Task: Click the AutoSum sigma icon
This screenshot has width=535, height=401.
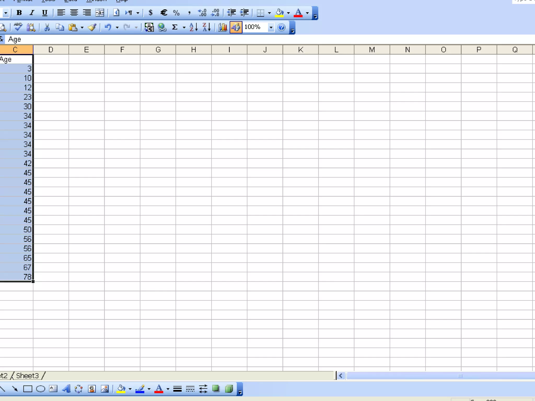Action: 175,27
